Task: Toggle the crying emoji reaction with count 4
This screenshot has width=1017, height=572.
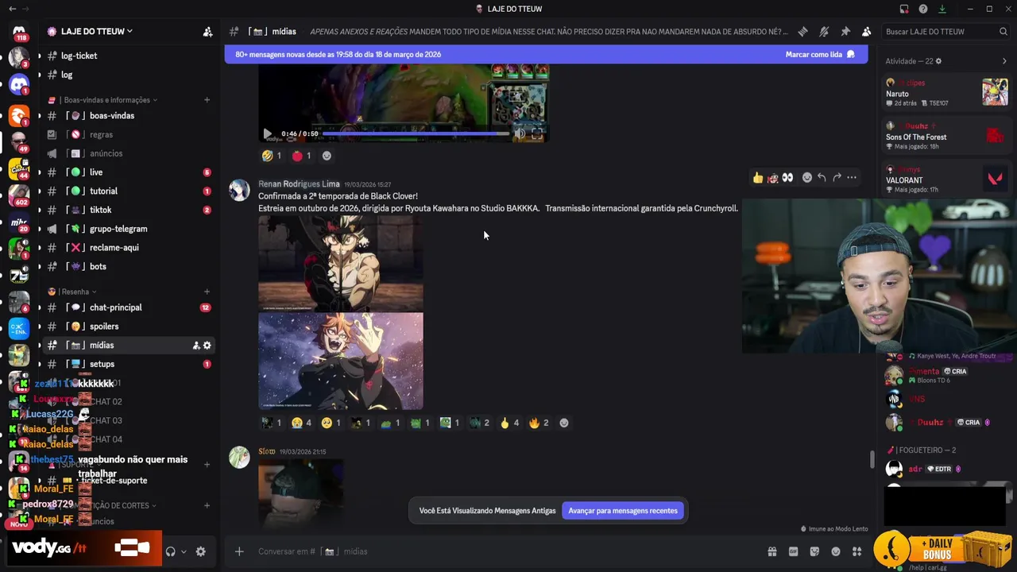Action: pos(302,423)
